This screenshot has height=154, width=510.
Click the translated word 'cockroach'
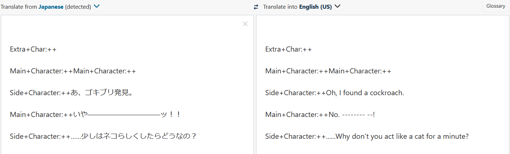click(386, 93)
